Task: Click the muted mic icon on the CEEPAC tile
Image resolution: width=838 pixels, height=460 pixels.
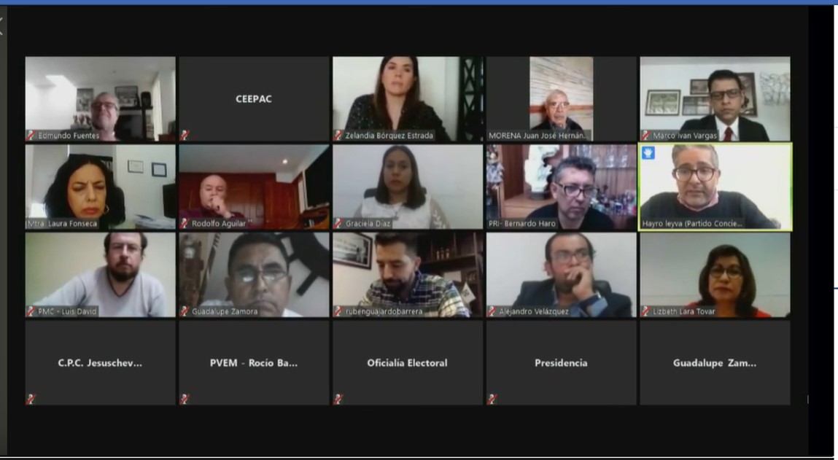Action: (185, 136)
